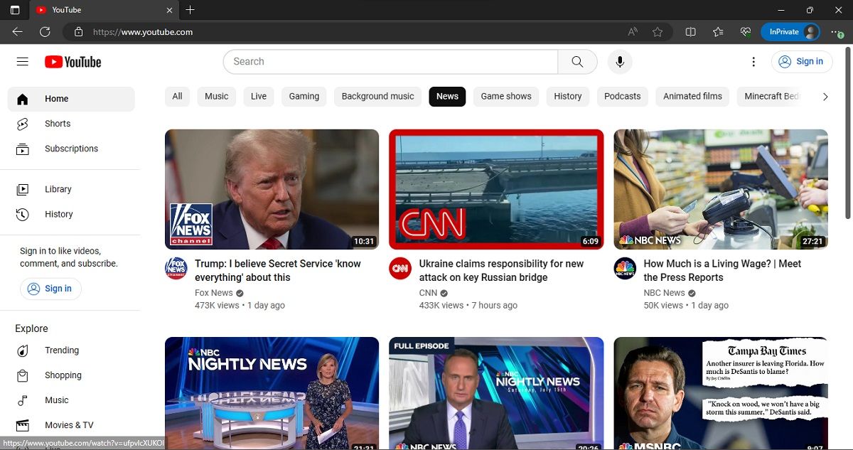Open YouTube voice search microphone
The image size is (853, 450).
coord(619,62)
